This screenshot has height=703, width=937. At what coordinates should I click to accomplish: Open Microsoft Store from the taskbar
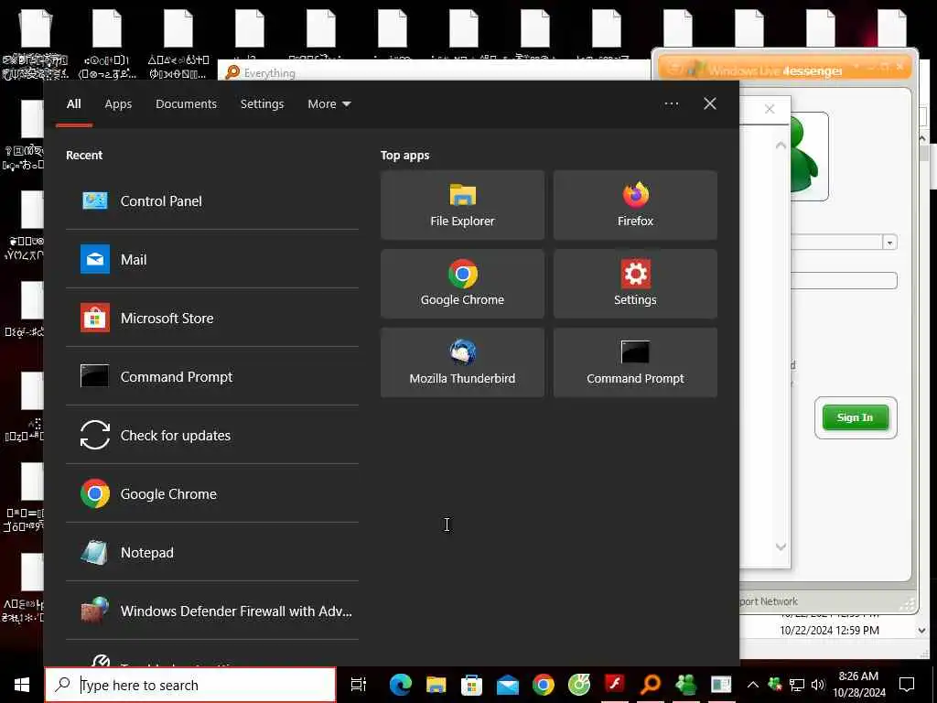[471, 685]
